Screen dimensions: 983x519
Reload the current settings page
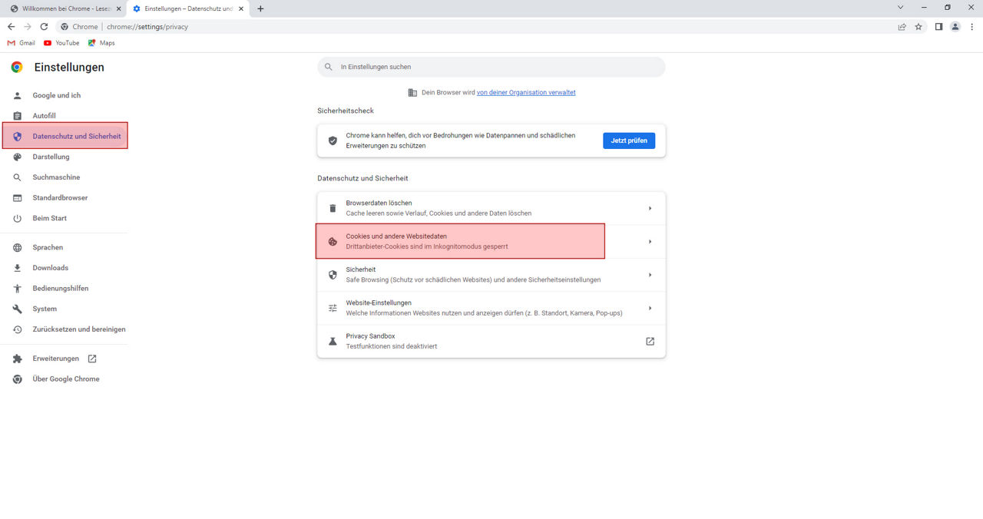tap(44, 26)
